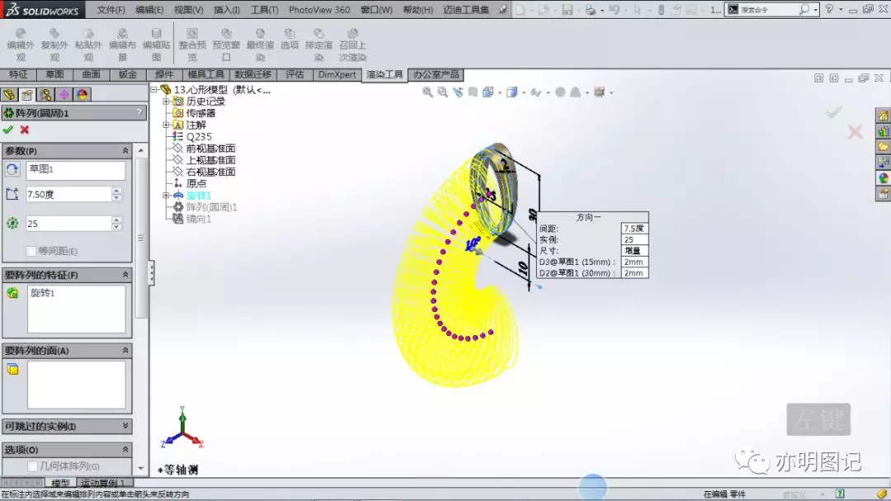Click the Appearances color-ball icon in task pane

883,178
